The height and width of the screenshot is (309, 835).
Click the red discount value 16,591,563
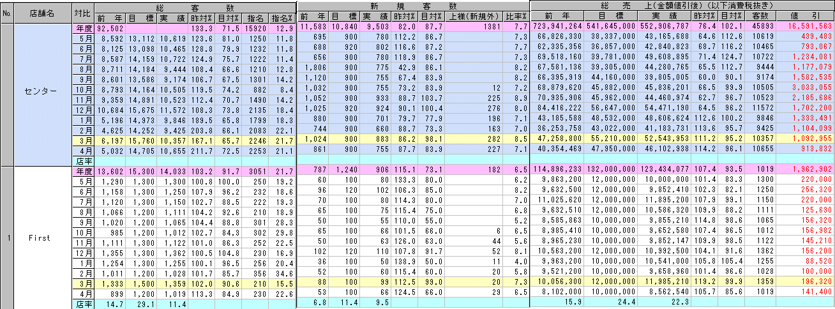811,28
